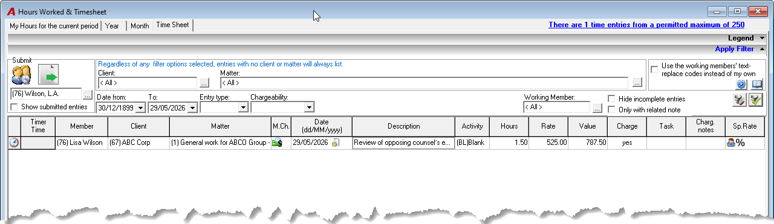Screen dimensions: 774x224
Task: Check Only with related note
Action: [612, 109]
